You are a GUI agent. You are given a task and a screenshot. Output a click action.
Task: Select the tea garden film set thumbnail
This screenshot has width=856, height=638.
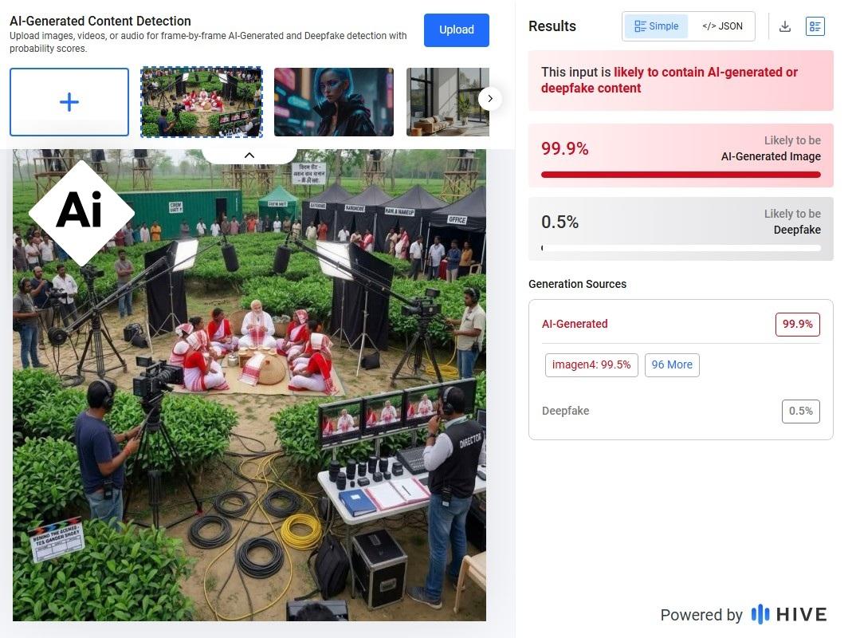(x=202, y=102)
